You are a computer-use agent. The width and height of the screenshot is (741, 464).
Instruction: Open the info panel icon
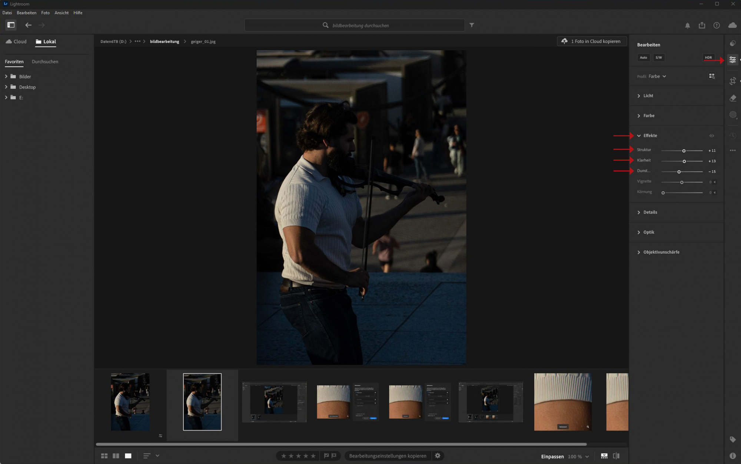[732, 456]
